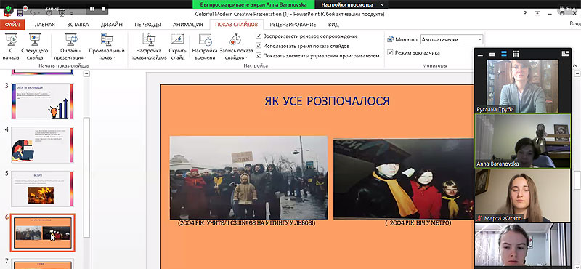
Task: Click the monitor icon beside Монитор label
Action: coord(391,39)
